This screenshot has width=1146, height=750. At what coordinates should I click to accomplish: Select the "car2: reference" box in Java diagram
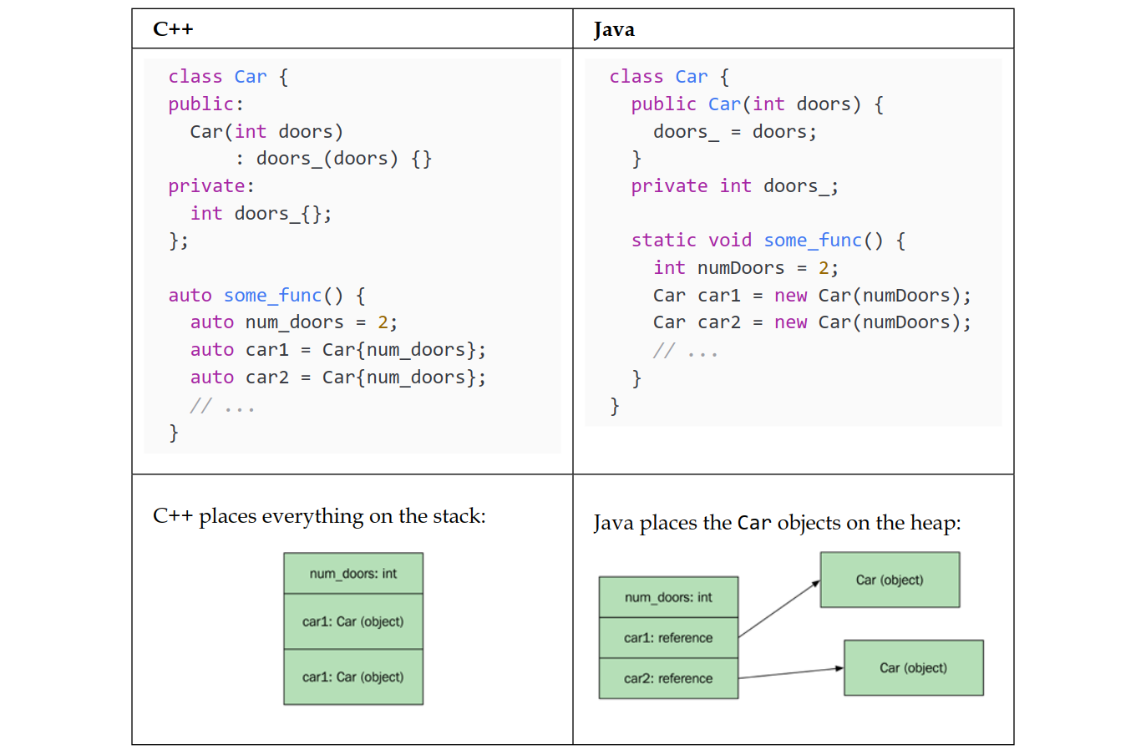668,678
